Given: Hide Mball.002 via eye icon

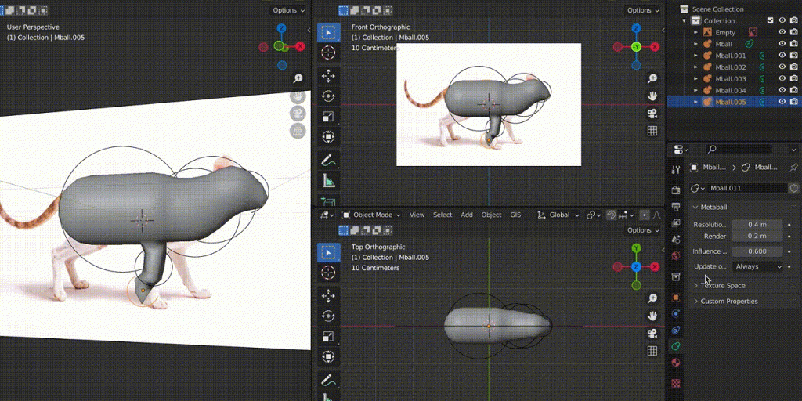Looking at the screenshot, I should [782, 67].
